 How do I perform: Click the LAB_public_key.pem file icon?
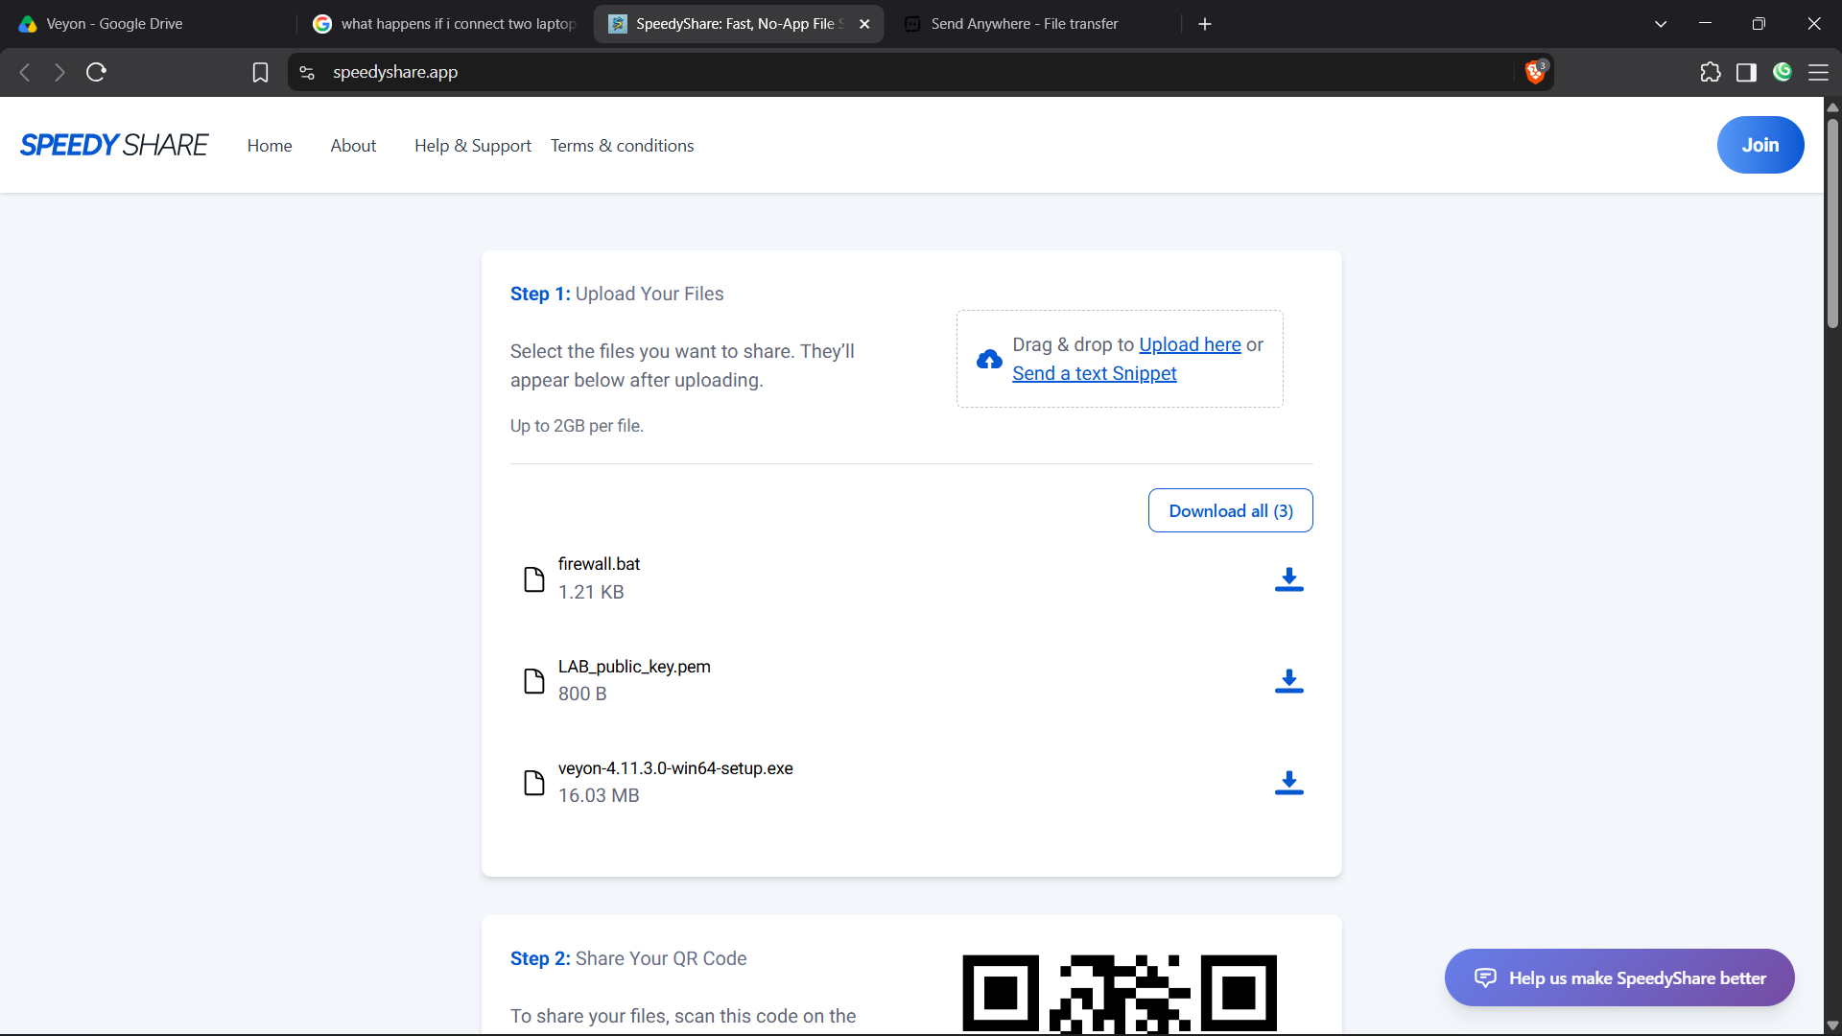pyautogui.click(x=534, y=681)
